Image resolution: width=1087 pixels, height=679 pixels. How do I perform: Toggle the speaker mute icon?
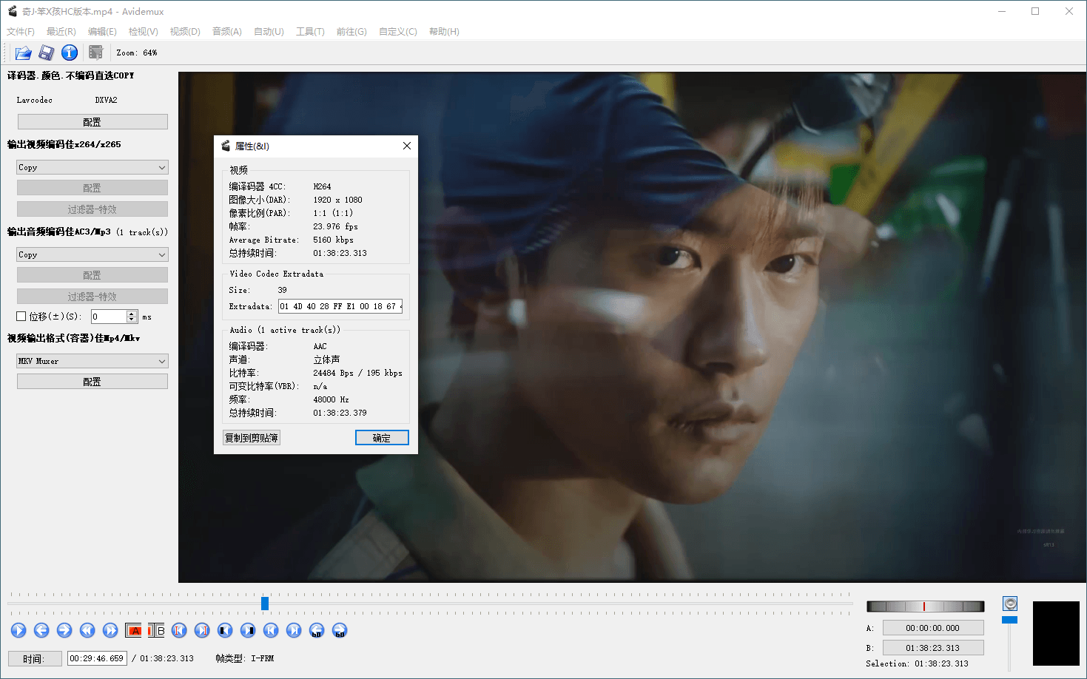coord(1009,603)
